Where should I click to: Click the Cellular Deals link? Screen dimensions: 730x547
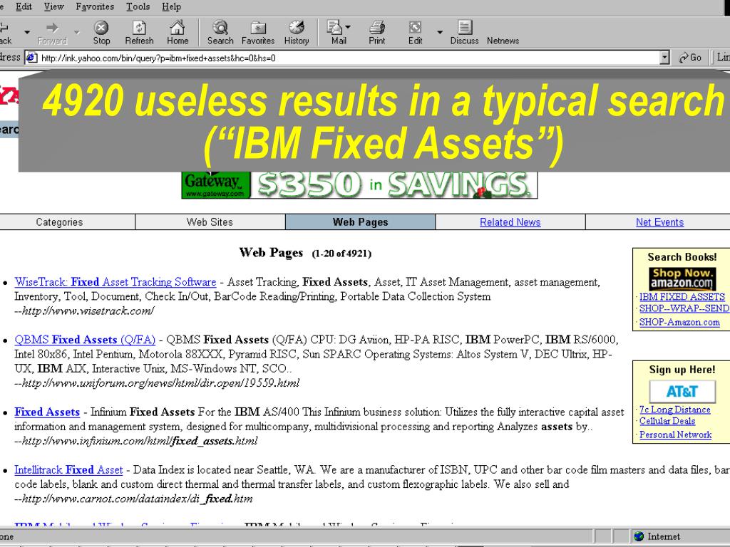(x=667, y=421)
